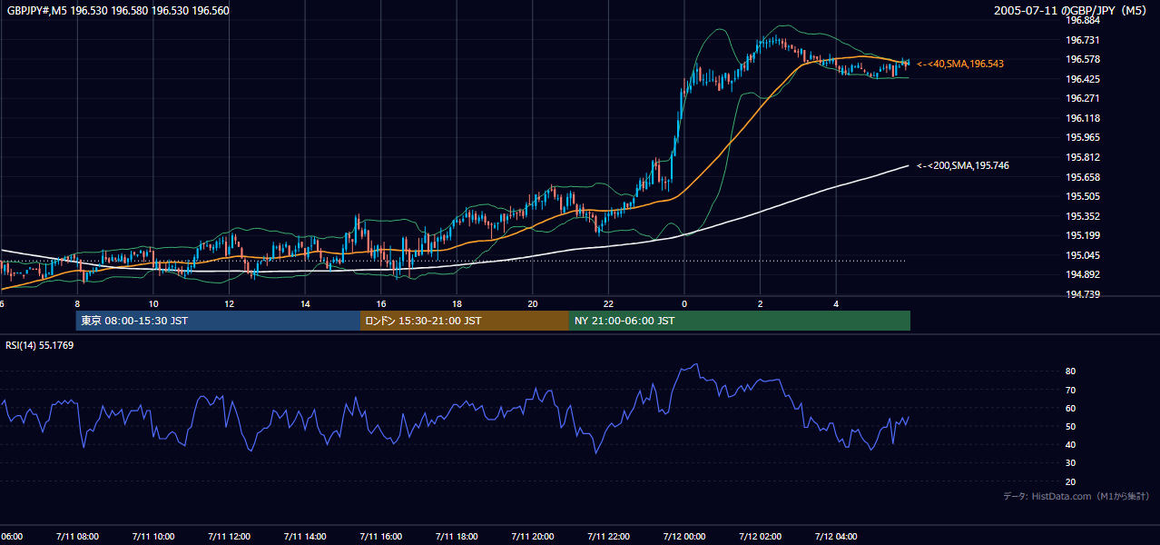Screen dimensions: 1160x545
Task: Click the 7/12 04:00 time label
Action: point(835,536)
